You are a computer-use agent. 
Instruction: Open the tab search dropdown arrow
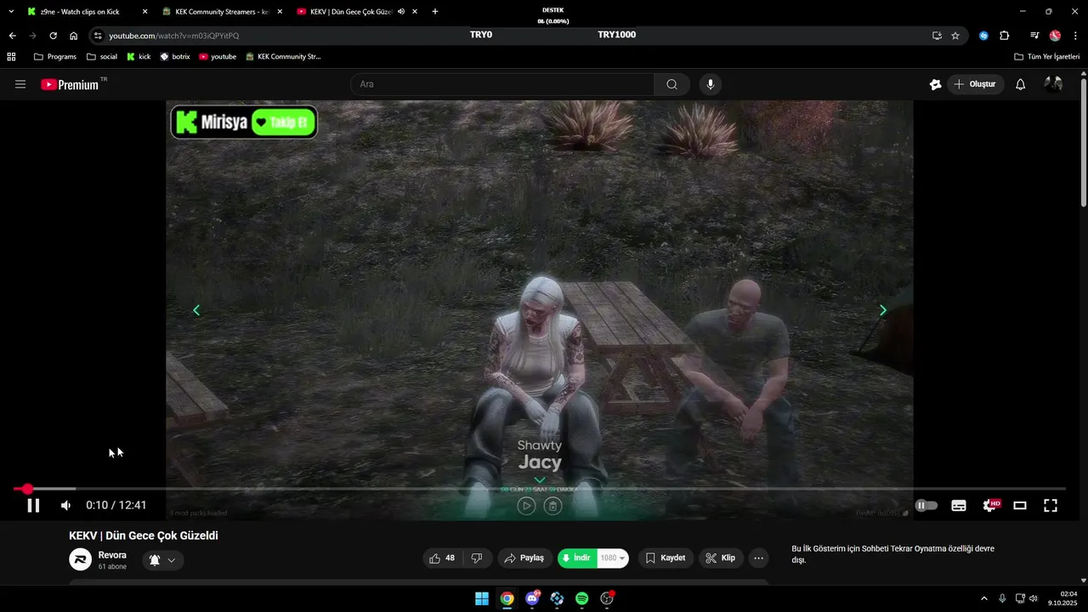pyautogui.click(x=11, y=12)
